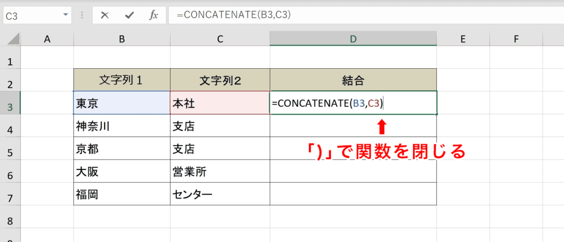Expand the Name Box dropdown arrow
The height and width of the screenshot is (242, 564).
point(66,15)
